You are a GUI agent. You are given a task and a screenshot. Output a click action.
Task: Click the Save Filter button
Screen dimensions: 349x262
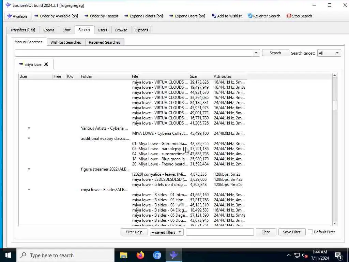click(292, 232)
